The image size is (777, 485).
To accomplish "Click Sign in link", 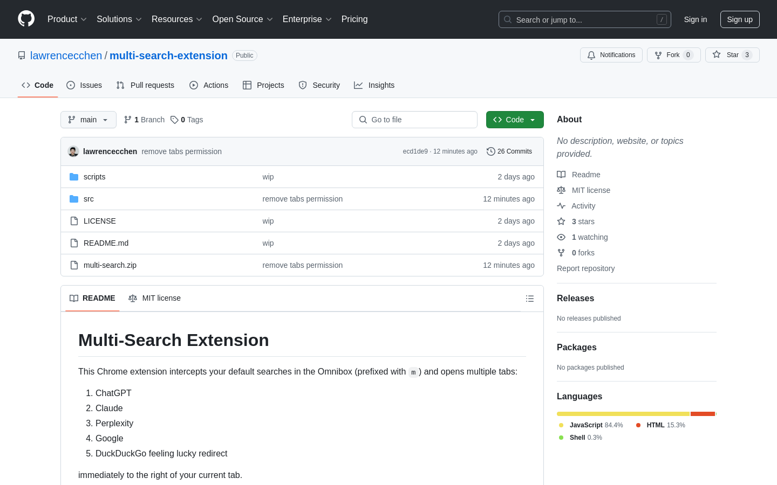I will pyautogui.click(x=695, y=19).
